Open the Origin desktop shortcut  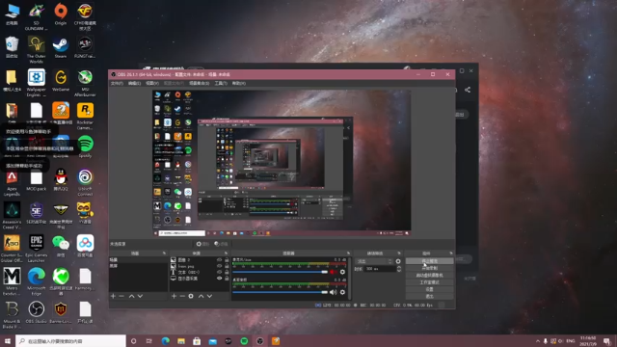click(61, 14)
